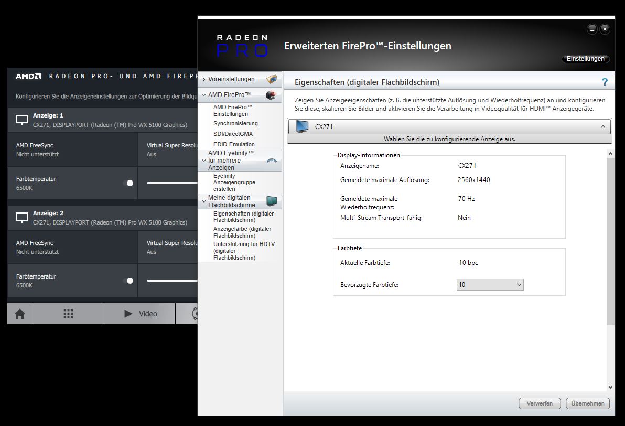Click the AMD logo in the Radeon window
The width and height of the screenshot is (625, 426).
tap(28, 76)
